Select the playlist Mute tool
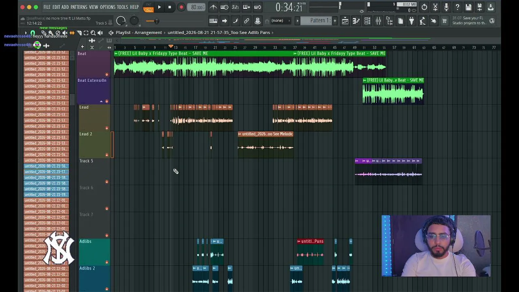The image size is (519, 292). tap(65, 32)
